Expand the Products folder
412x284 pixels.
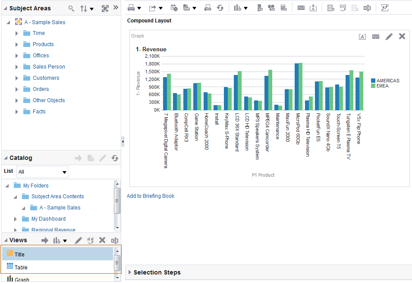click(x=17, y=44)
